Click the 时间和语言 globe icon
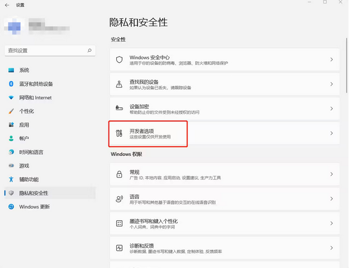The image size is (349, 268). tap(11, 152)
